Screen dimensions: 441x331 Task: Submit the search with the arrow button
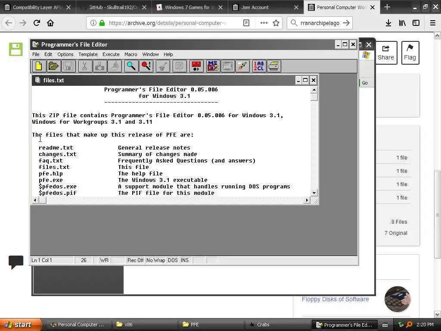coord(346,23)
